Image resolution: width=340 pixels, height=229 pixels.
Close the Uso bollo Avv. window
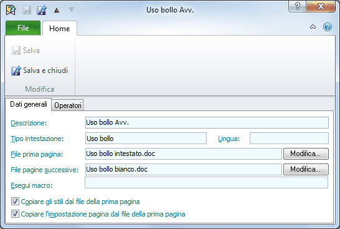pyautogui.click(x=321, y=6)
